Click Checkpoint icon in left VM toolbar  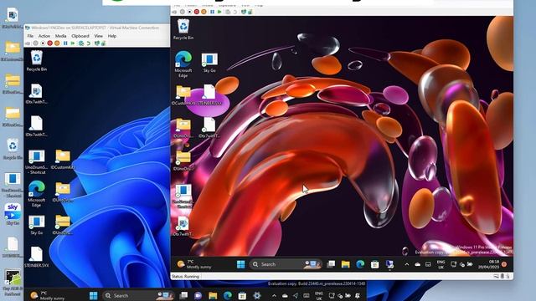click(x=81, y=43)
